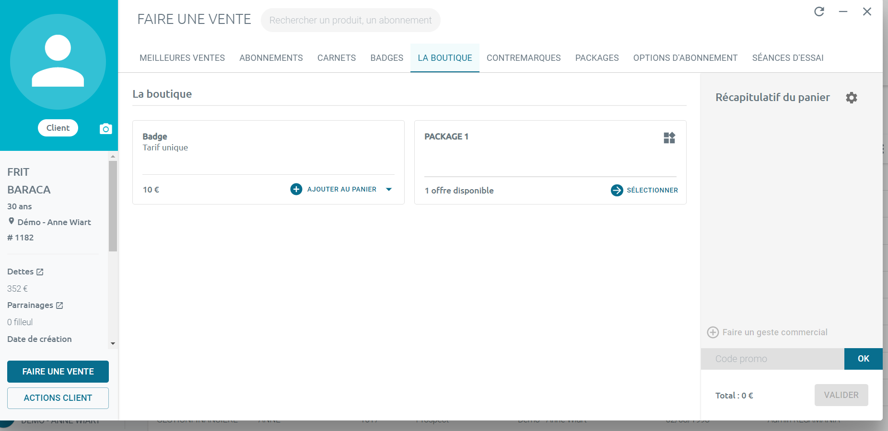Click the client avatar placeholder
The height and width of the screenshot is (431, 888).
tap(58, 62)
